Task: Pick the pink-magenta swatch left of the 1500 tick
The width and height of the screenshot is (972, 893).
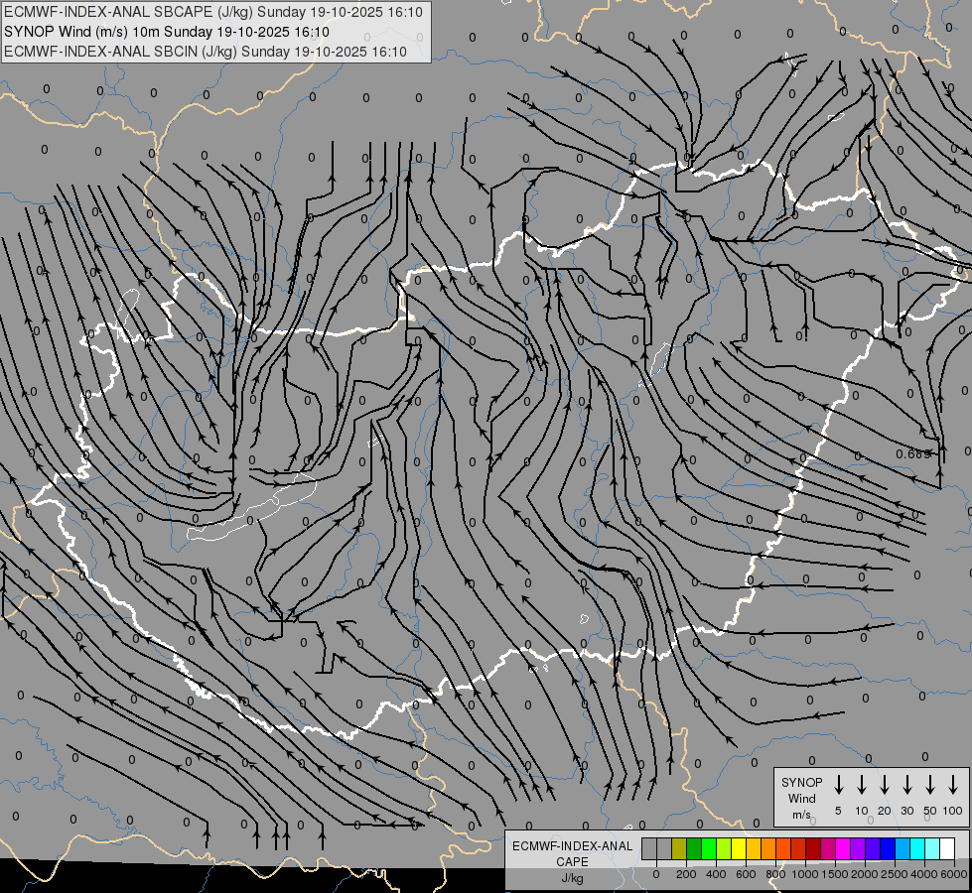Action: point(828,848)
